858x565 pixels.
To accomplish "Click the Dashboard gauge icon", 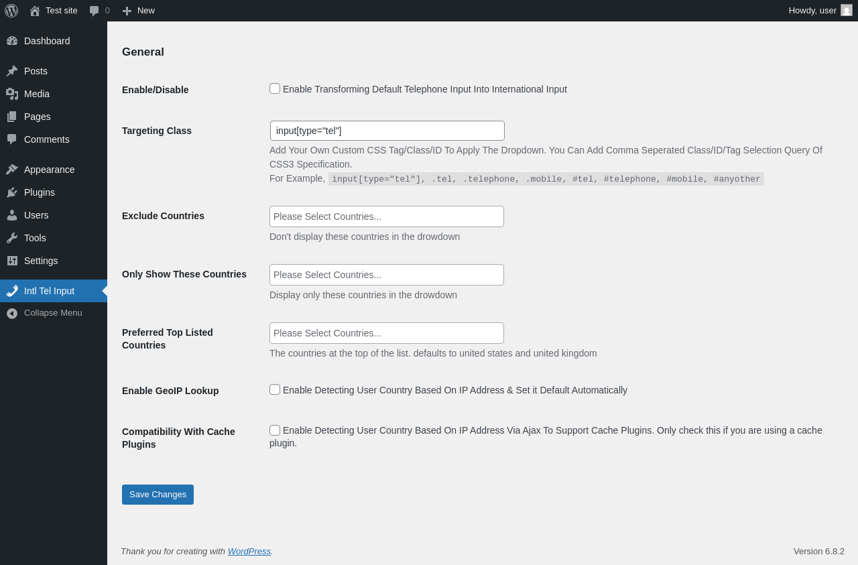I will 12,41.
